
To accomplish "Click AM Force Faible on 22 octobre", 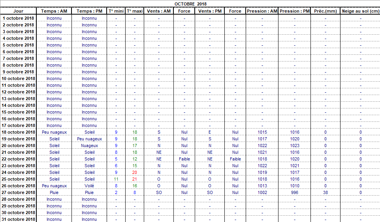I will [184, 159].
